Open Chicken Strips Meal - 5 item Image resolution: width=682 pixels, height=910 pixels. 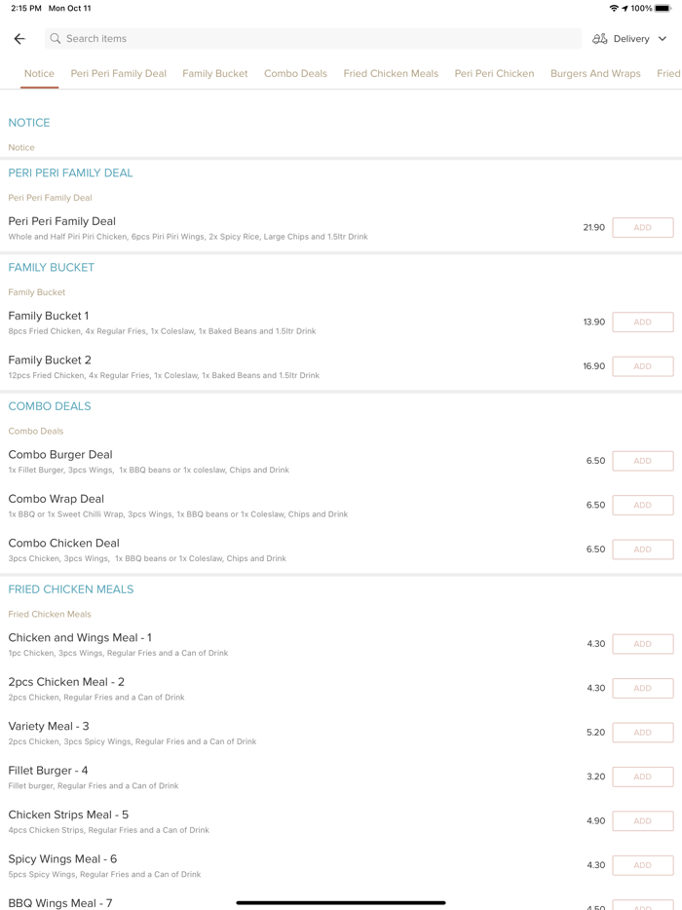(x=68, y=815)
